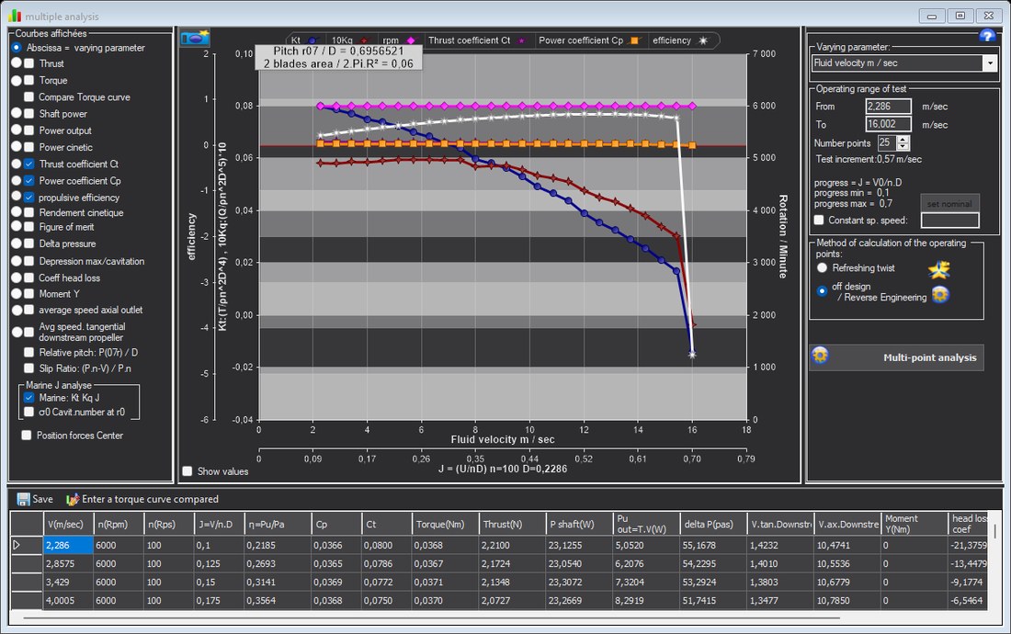
Task: Select the cell with value 2,8575
Action: [68, 564]
